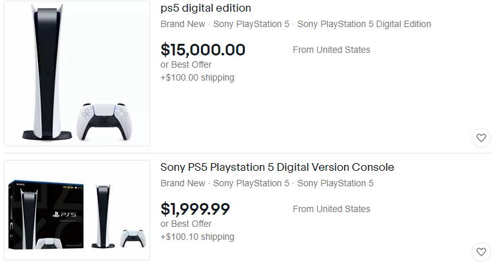Click the "+$100.00 shipping" text

pos(197,78)
